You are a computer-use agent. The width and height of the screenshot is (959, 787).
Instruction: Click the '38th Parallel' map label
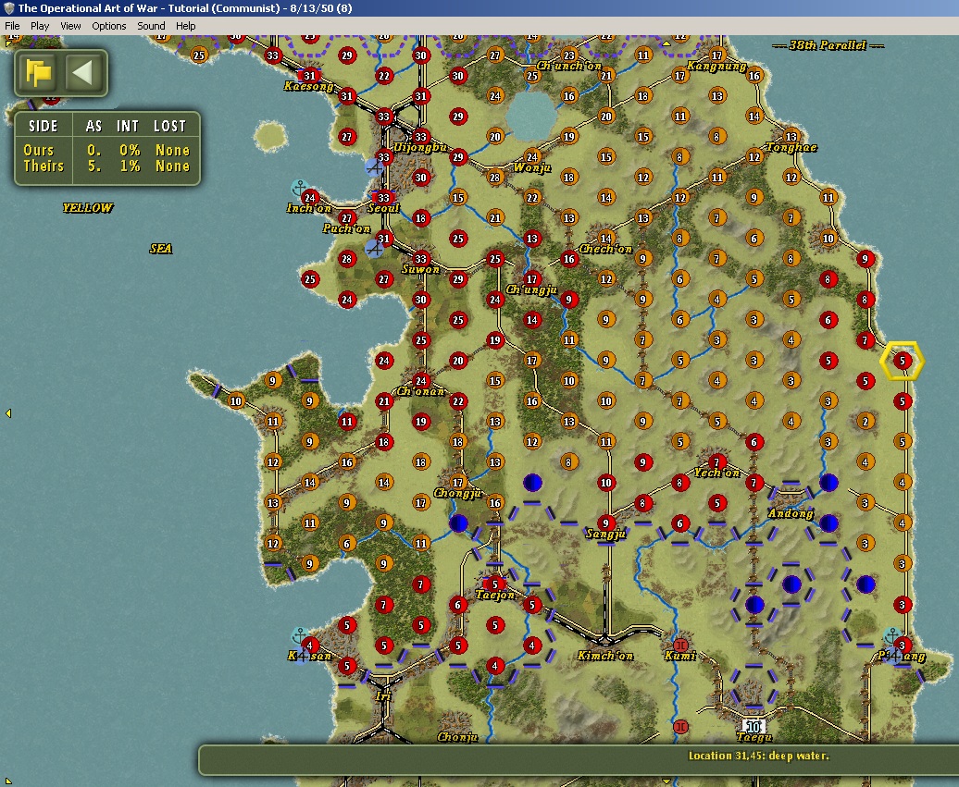[x=827, y=45]
